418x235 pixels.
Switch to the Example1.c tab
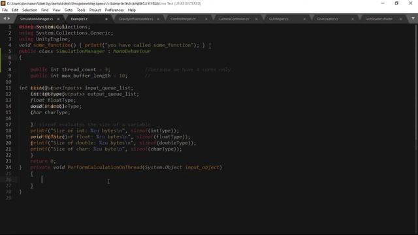pos(79,19)
